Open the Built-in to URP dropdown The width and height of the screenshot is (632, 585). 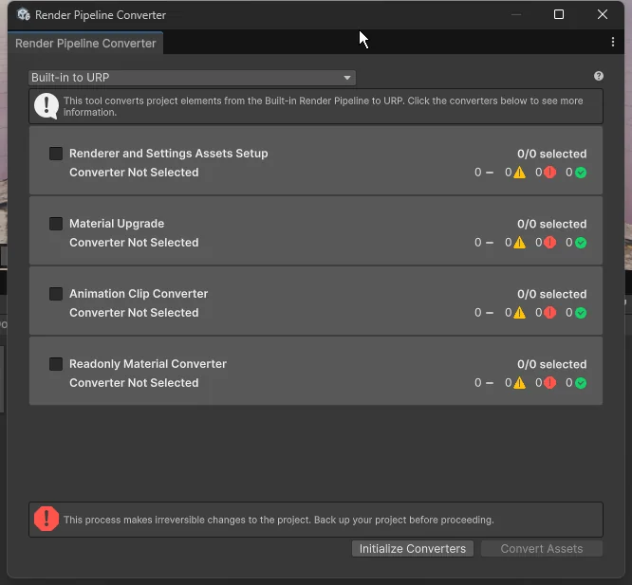pos(193,78)
